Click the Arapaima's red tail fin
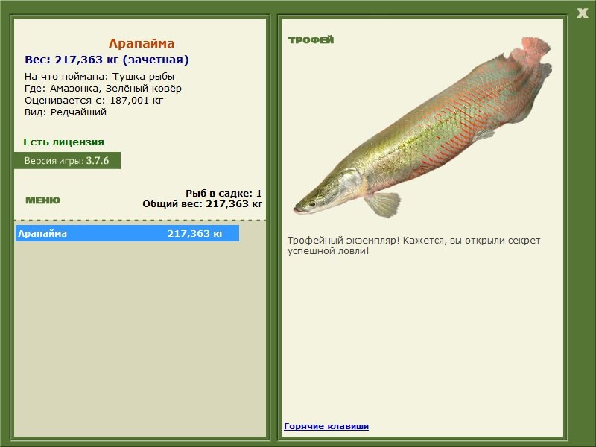The image size is (596, 447). tap(535, 54)
